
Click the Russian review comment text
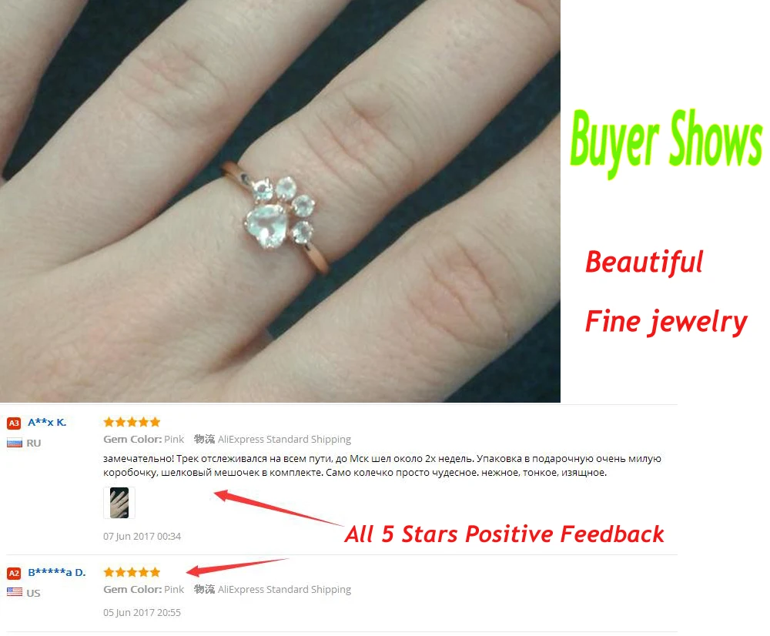(382, 466)
